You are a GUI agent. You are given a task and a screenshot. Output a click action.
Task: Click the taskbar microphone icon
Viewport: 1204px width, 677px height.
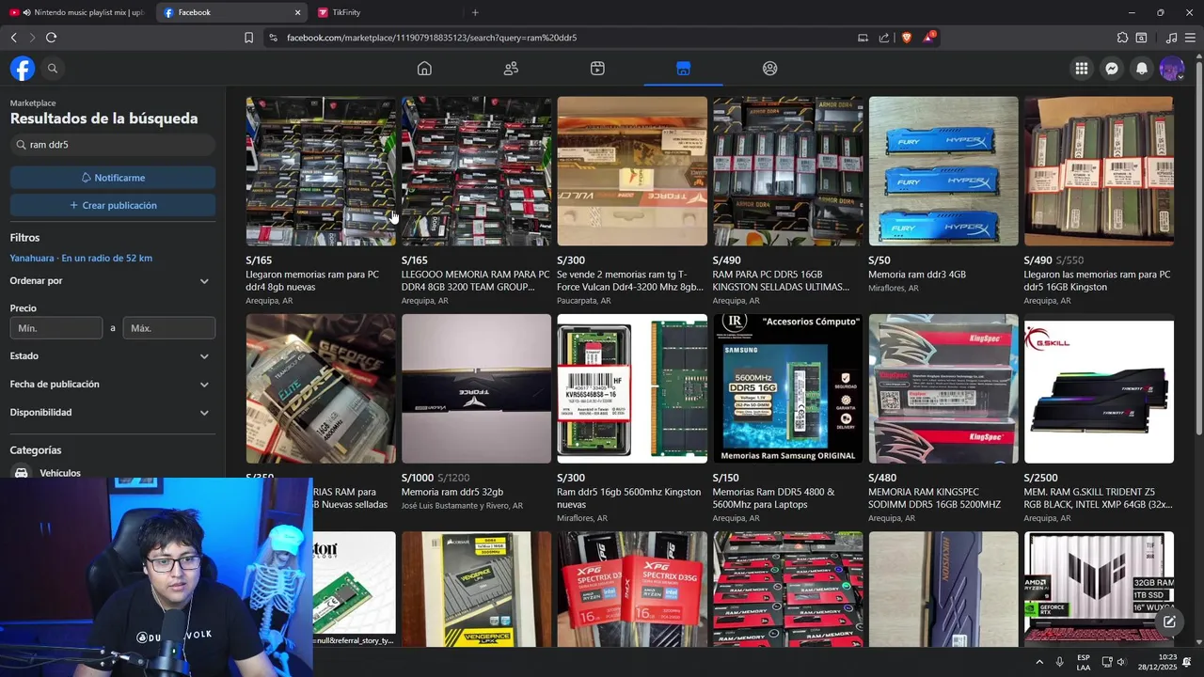(1060, 662)
